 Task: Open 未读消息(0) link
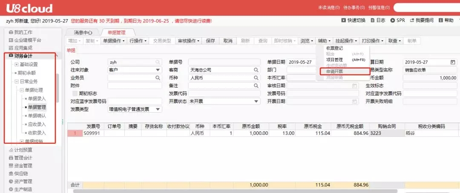point(329,7)
